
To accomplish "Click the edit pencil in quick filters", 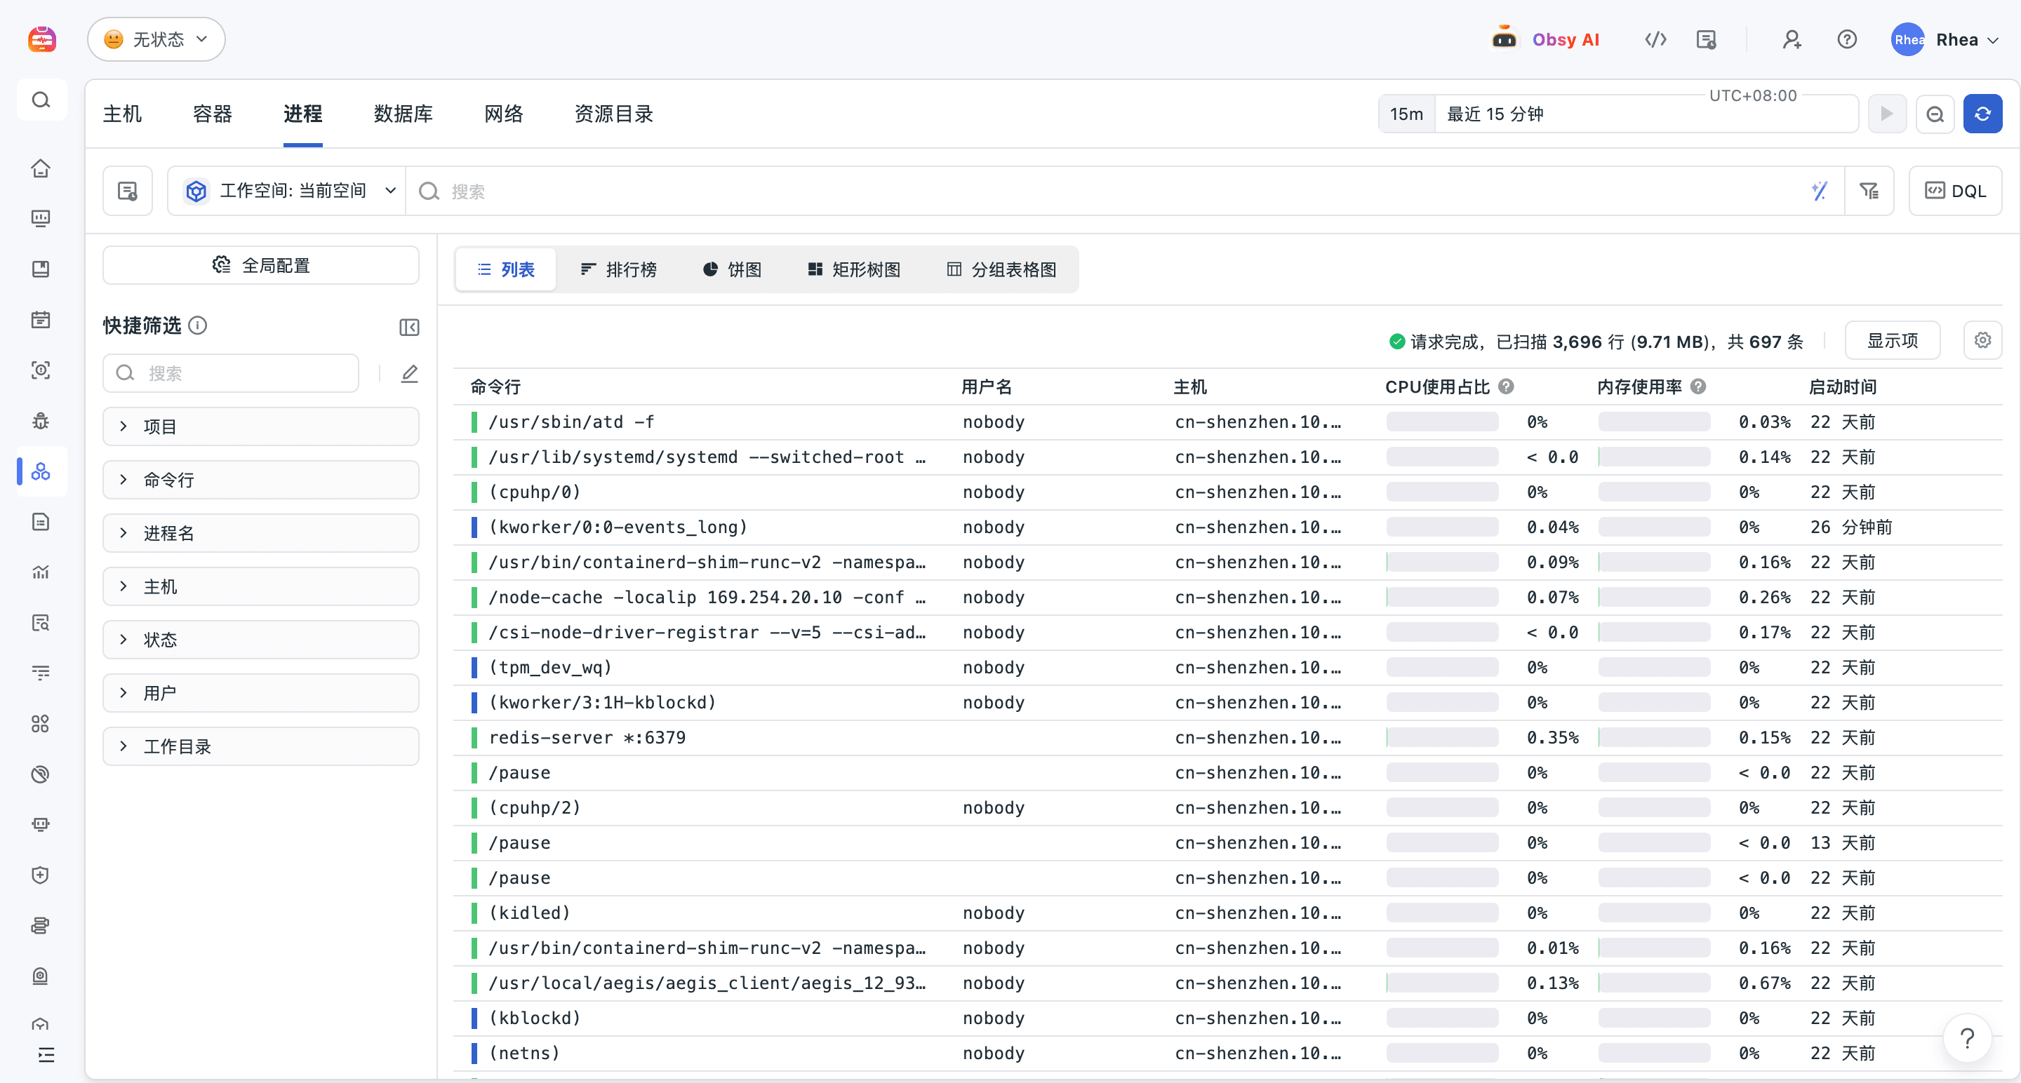I will coord(410,373).
